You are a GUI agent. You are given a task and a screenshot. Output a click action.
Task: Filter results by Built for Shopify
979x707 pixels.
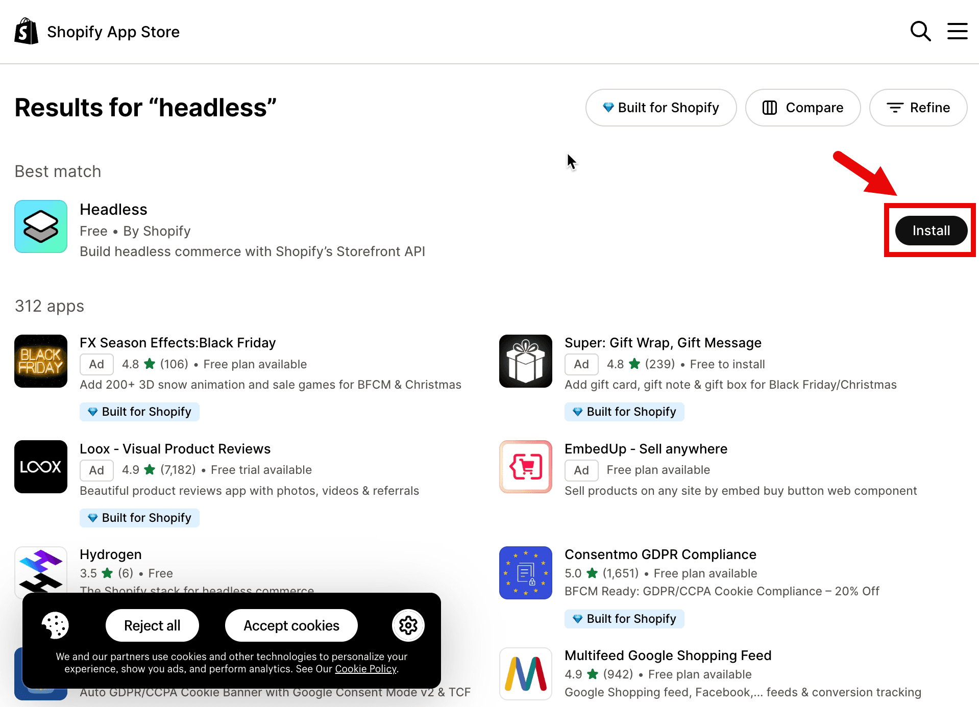click(660, 108)
